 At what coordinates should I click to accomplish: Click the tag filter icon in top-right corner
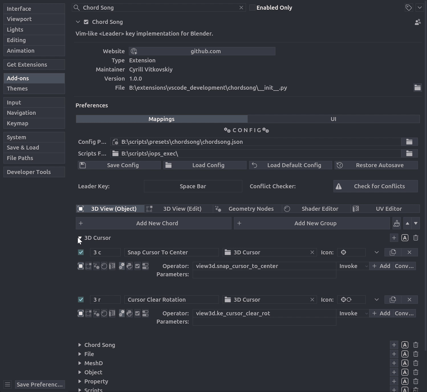click(x=408, y=7)
